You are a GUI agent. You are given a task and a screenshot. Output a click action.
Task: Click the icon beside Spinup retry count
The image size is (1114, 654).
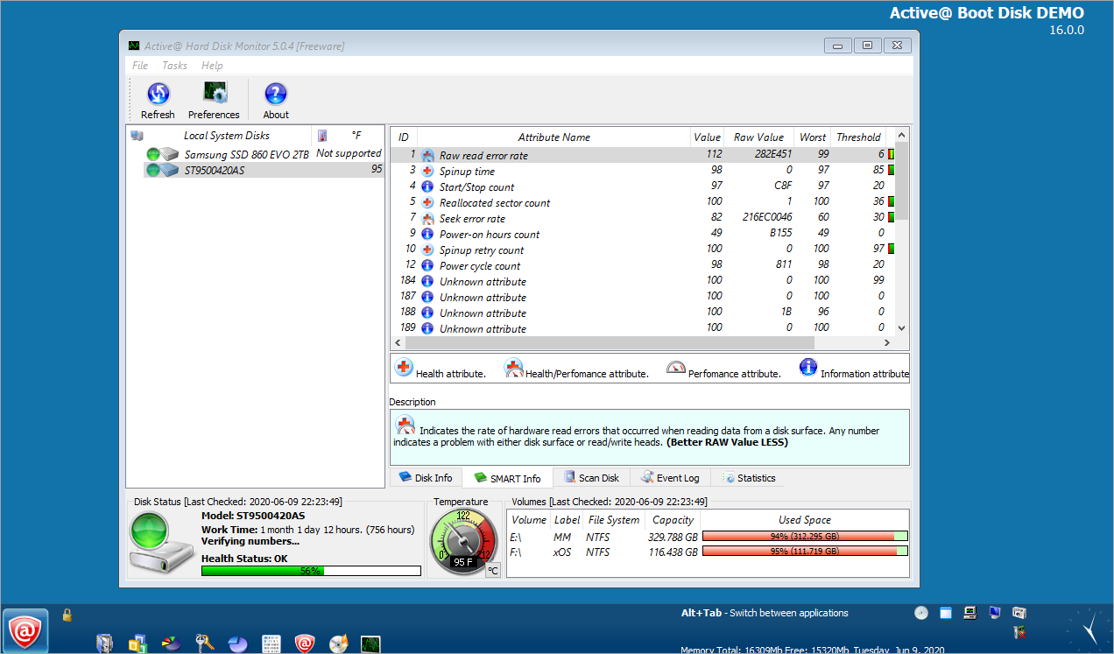click(427, 250)
